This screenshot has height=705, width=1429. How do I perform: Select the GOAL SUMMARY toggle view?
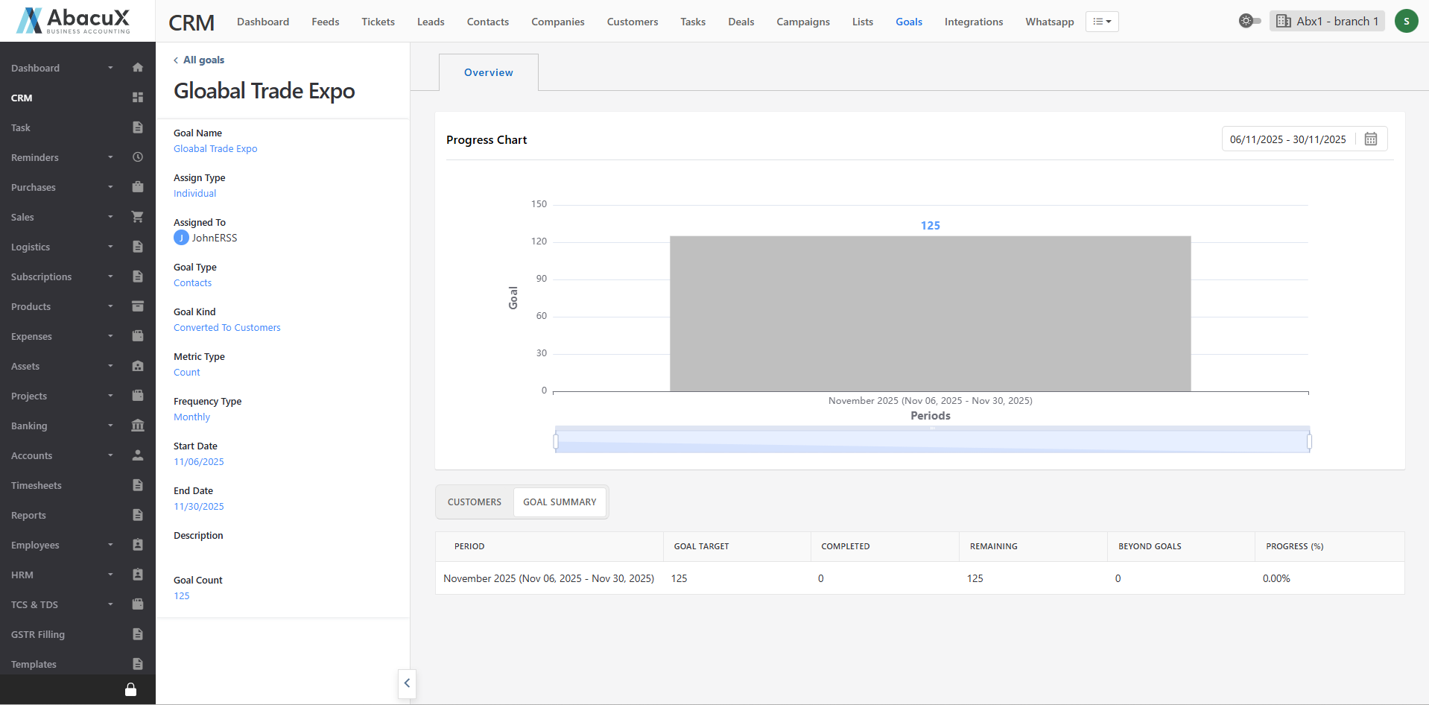560,502
